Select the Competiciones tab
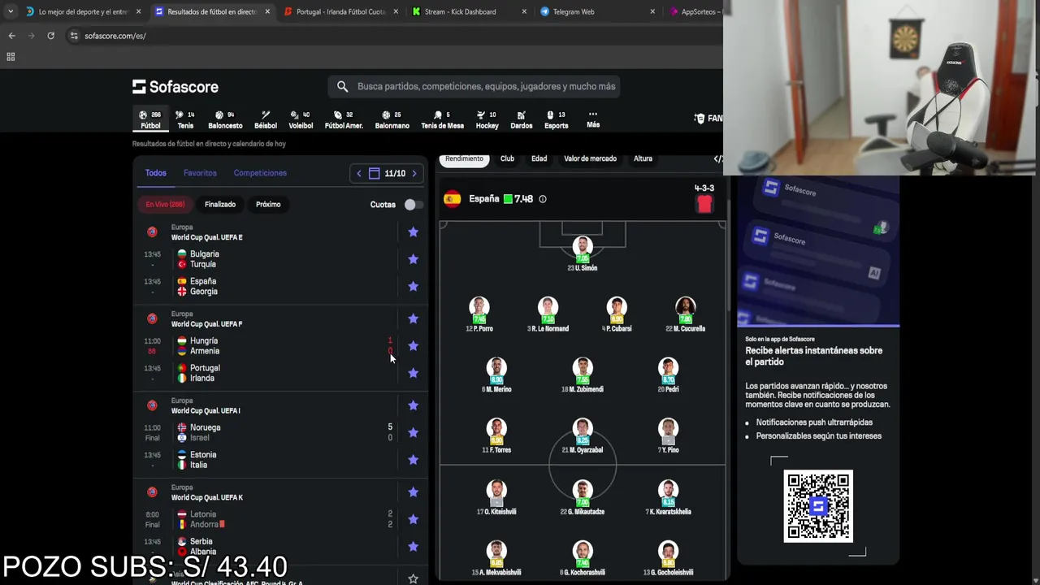This screenshot has height=585, width=1040. pos(260,173)
